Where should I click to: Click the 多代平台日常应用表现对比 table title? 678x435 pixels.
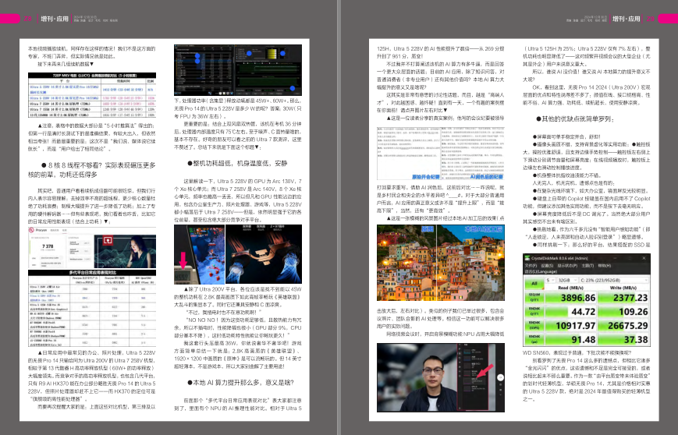92,273
